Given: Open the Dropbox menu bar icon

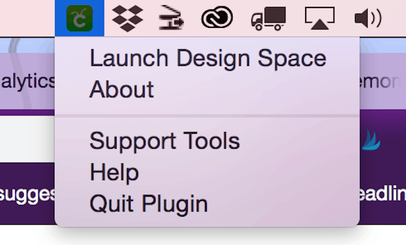Looking at the screenshot, I should pyautogui.click(x=128, y=19).
